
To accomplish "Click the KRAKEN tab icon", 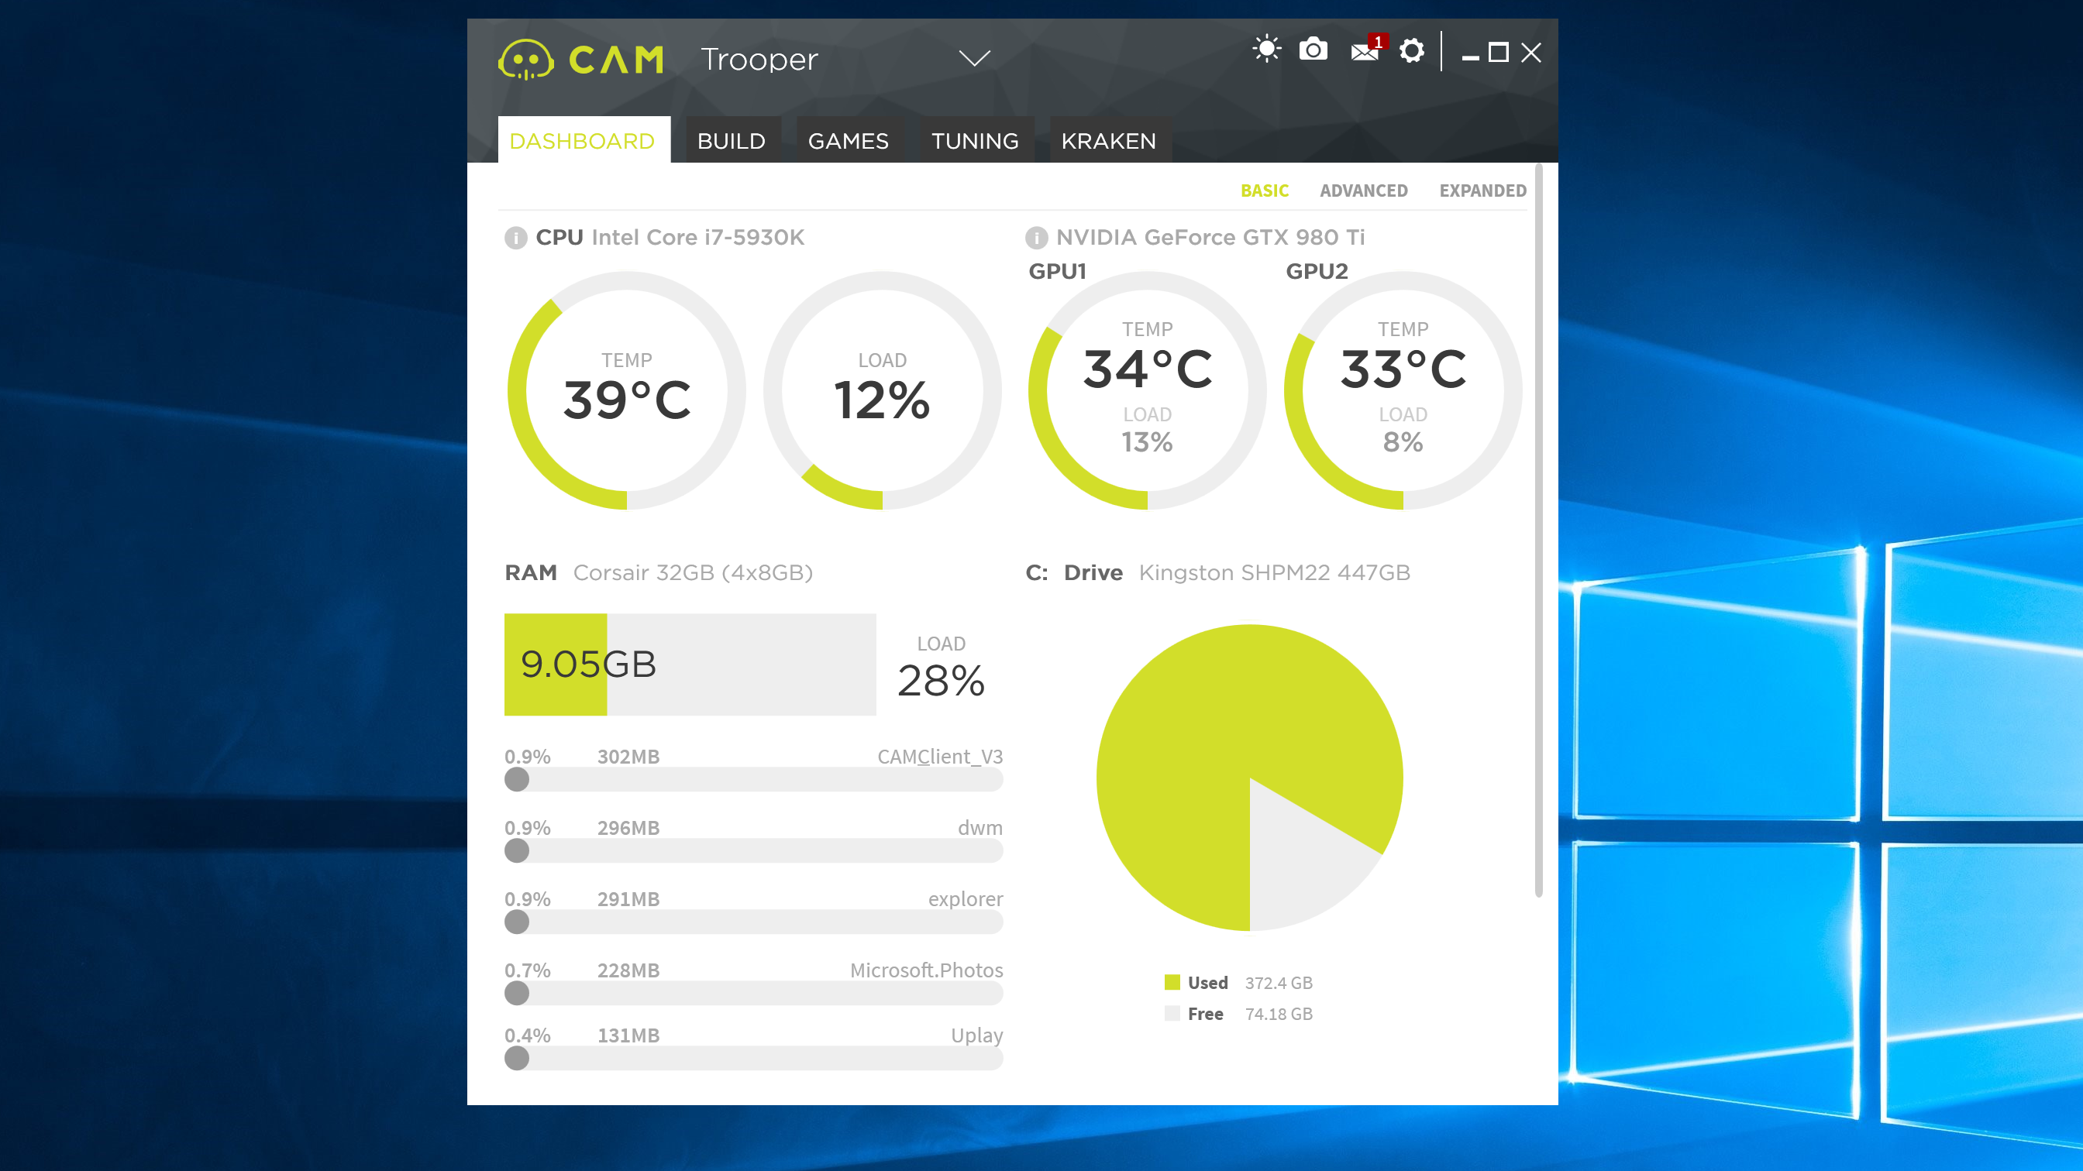I will click(1109, 140).
